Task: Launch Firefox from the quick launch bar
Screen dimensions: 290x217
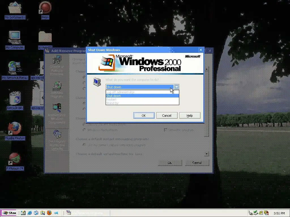Action: [x=49, y=213]
